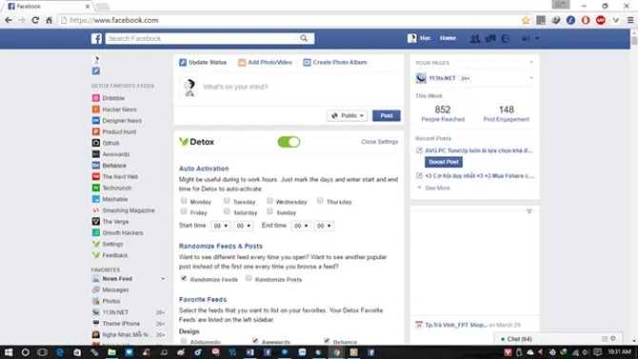Click See More under Recent Posts
The image size is (638, 359).
click(x=437, y=188)
